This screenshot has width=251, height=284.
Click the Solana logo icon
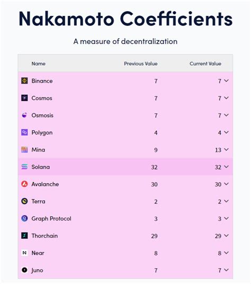tap(24, 167)
